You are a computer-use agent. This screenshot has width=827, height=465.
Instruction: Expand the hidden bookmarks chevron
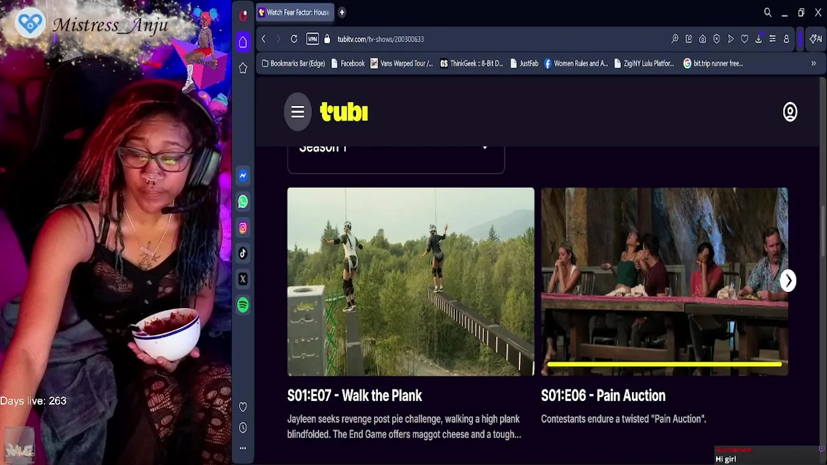tap(813, 63)
